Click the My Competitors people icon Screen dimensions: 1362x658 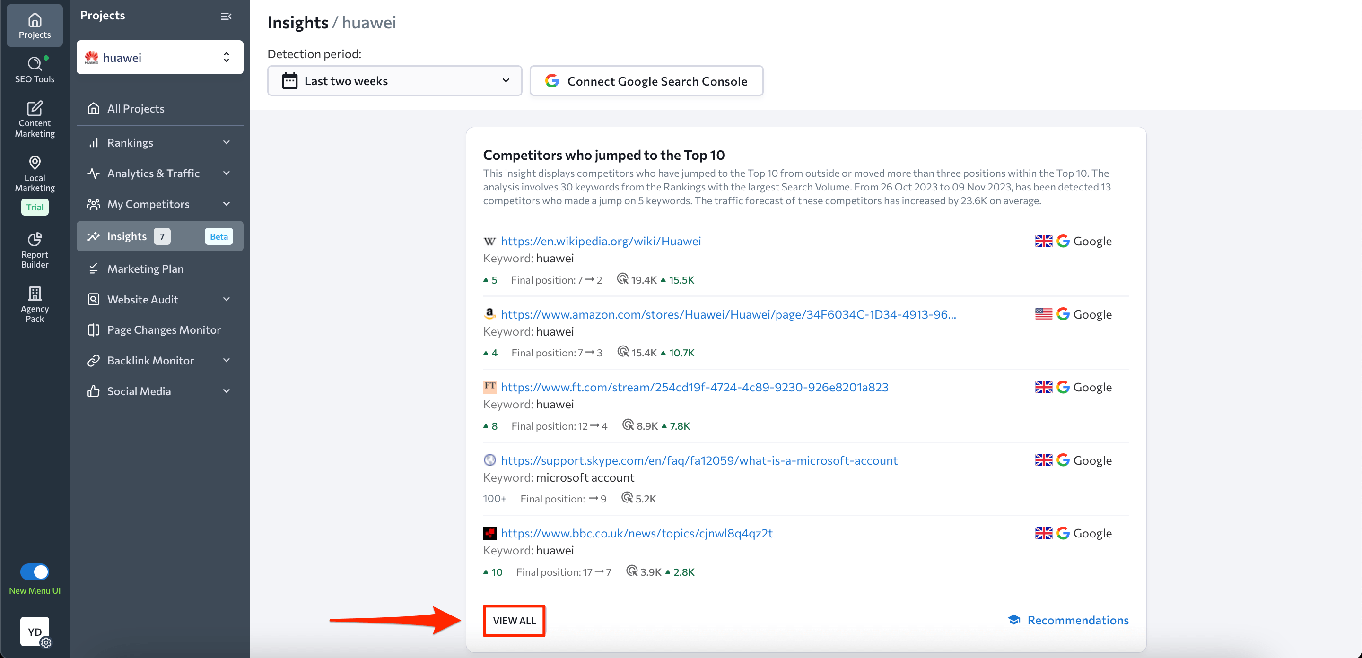[x=94, y=204]
